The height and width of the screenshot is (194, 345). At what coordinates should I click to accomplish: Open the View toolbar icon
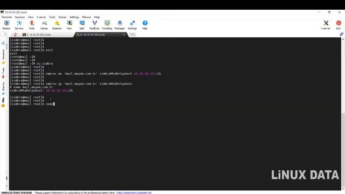point(70,25)
